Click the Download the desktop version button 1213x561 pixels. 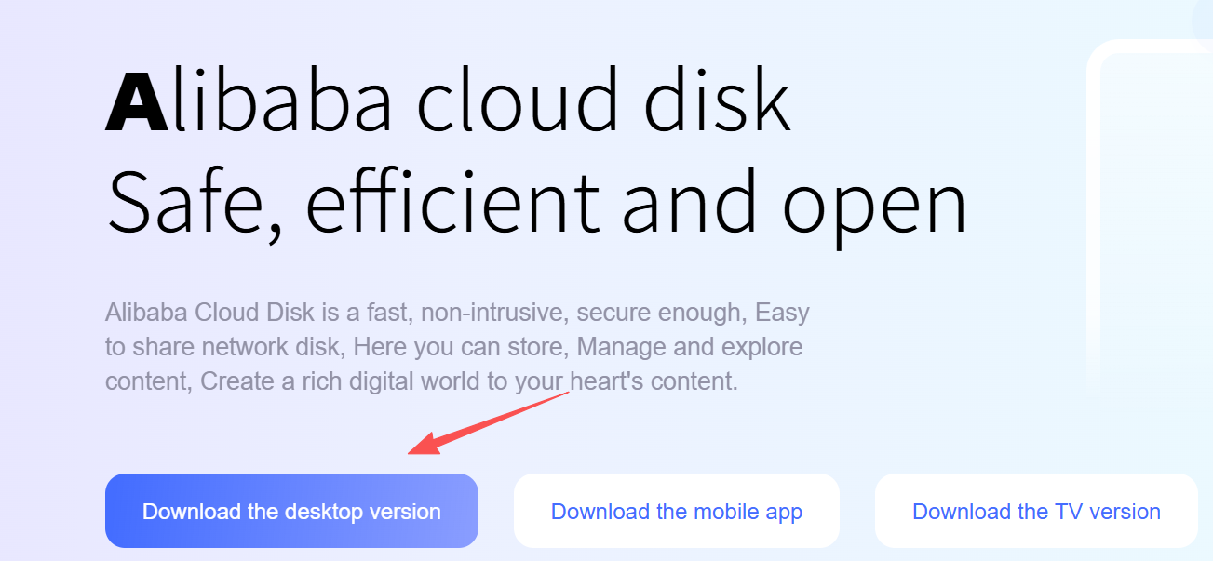(291, 511)
